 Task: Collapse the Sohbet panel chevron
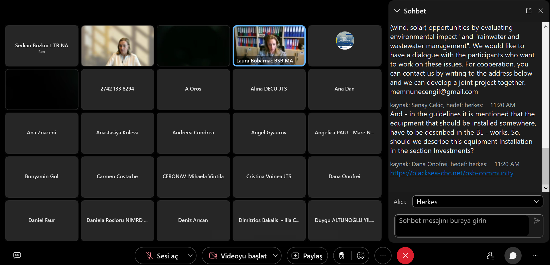(x=397, y=11)
